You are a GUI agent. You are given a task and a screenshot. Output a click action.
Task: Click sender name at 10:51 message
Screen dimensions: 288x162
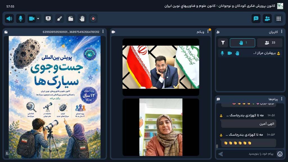pyautogui.click(x=245, y=115)
